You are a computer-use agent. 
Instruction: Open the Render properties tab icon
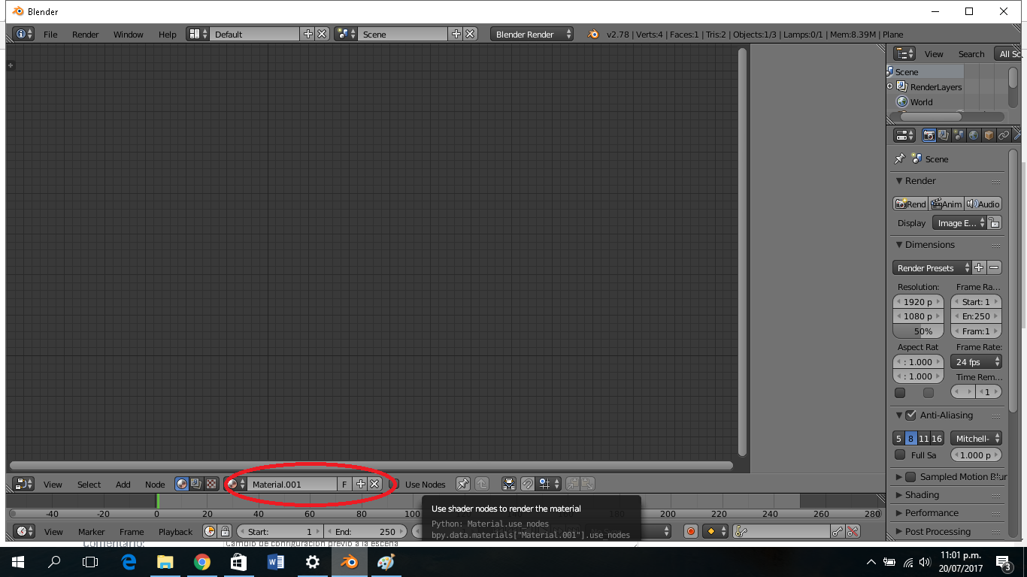point(929,135)
